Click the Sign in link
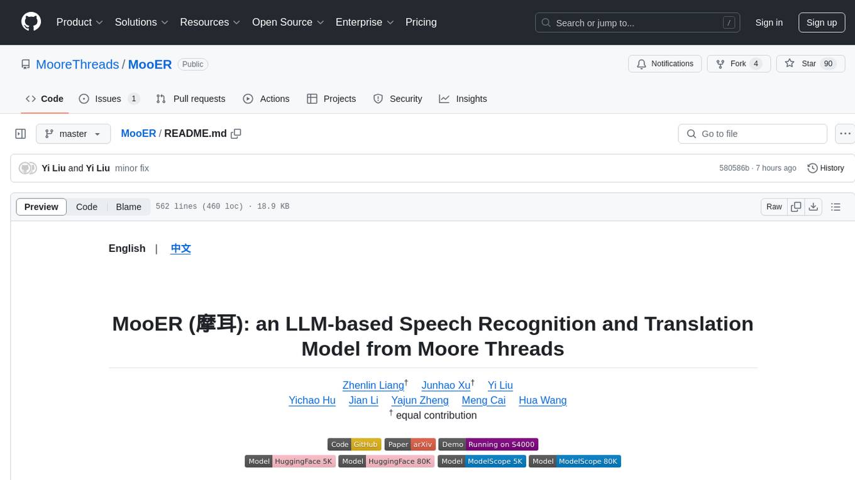The height and width of the screenshot is (480, 855). (769, 23)
